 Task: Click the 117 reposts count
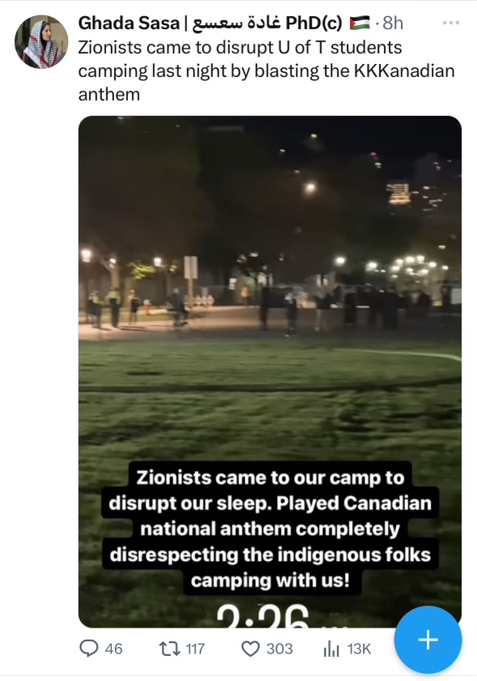tap(195, 649)
